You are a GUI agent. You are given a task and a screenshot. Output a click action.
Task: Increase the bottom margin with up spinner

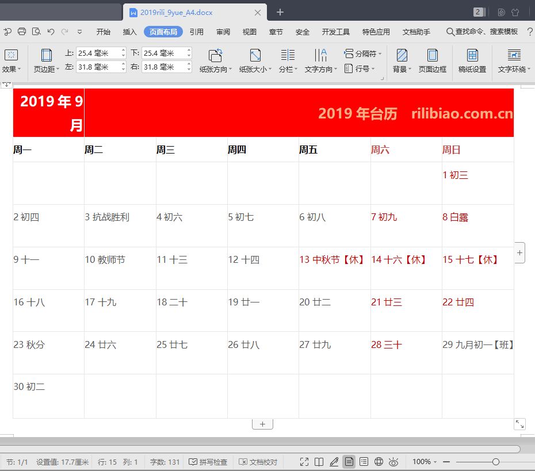189,50
